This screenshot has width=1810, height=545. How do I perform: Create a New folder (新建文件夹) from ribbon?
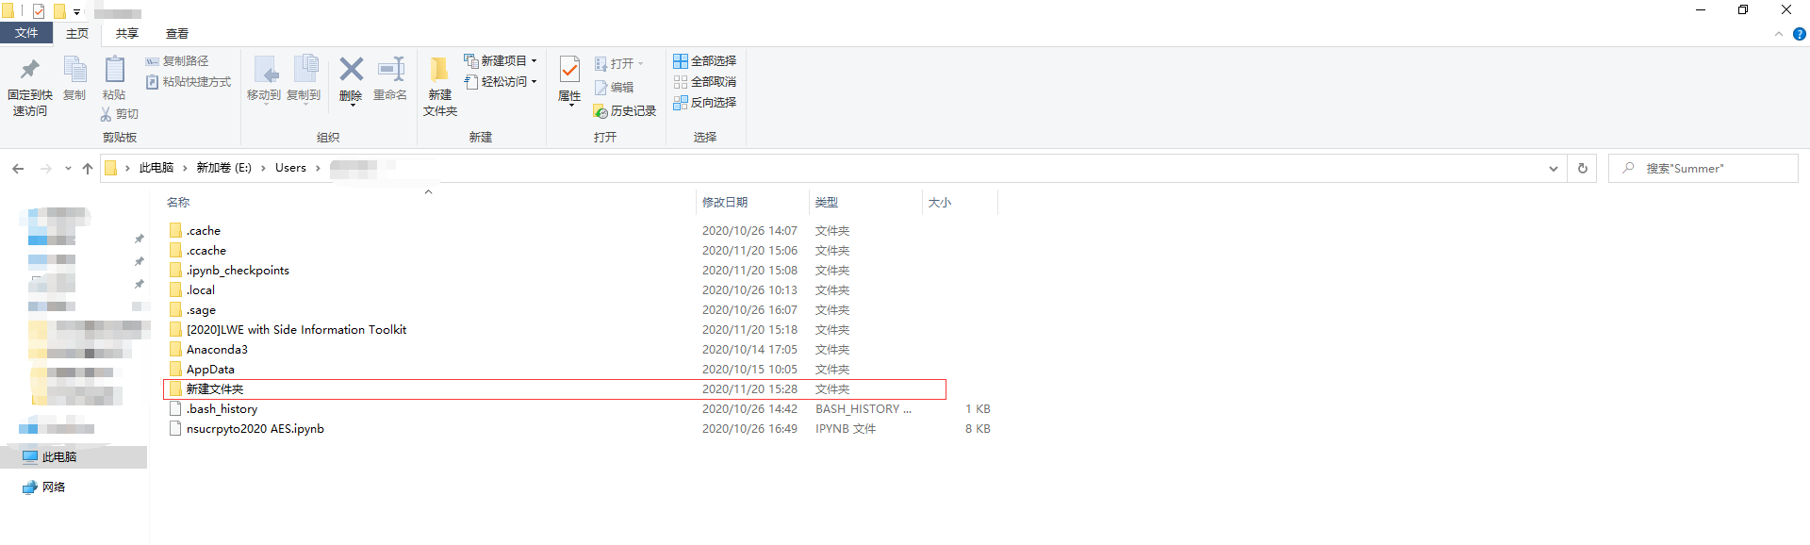click(439, 86)
